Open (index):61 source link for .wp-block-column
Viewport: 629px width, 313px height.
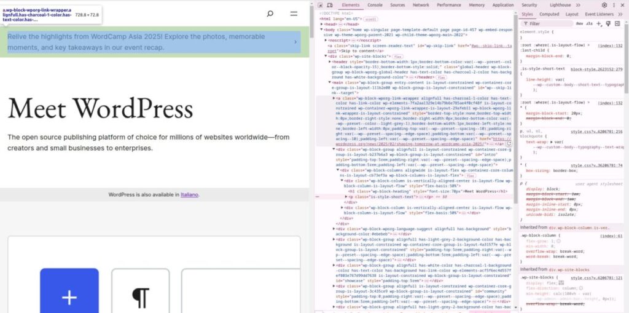pyautogui.click(x=610, y=236)
